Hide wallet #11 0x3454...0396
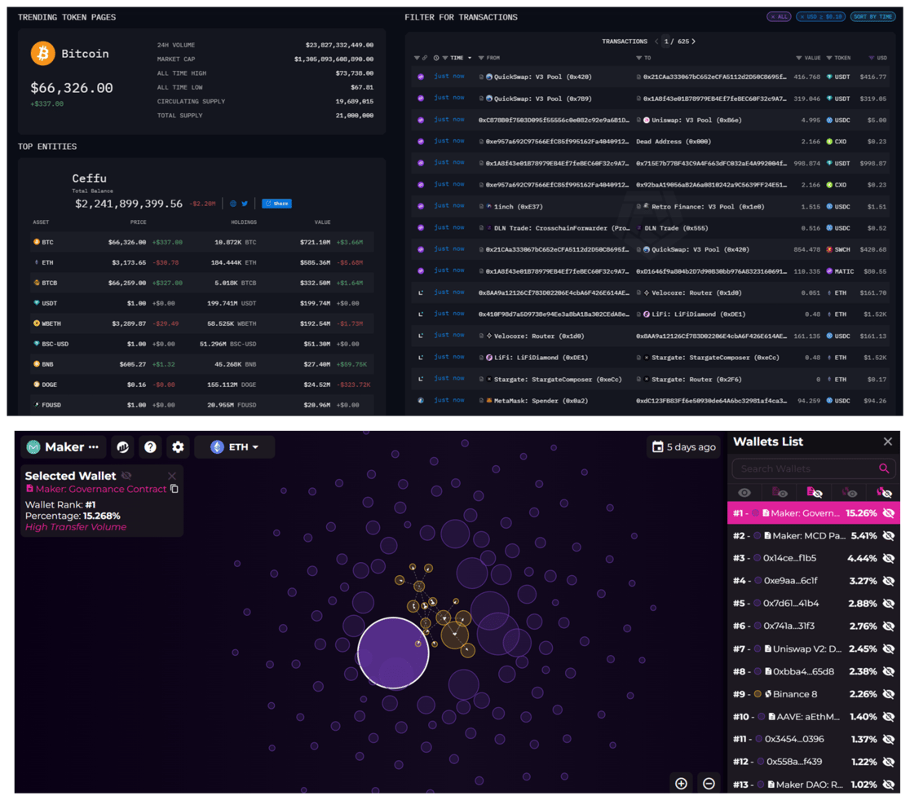The height and width of the screenshot is (800, 910). pyautogui.click(x=889, y=739)
